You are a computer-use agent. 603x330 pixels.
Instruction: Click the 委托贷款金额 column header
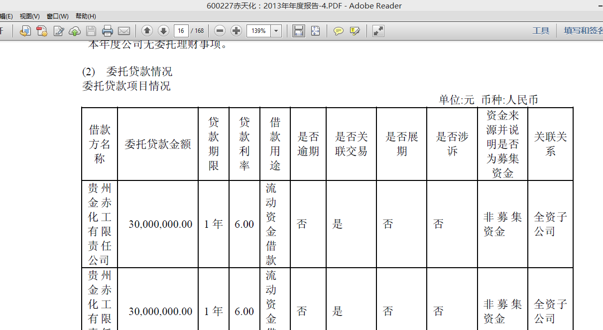(158, 144)
